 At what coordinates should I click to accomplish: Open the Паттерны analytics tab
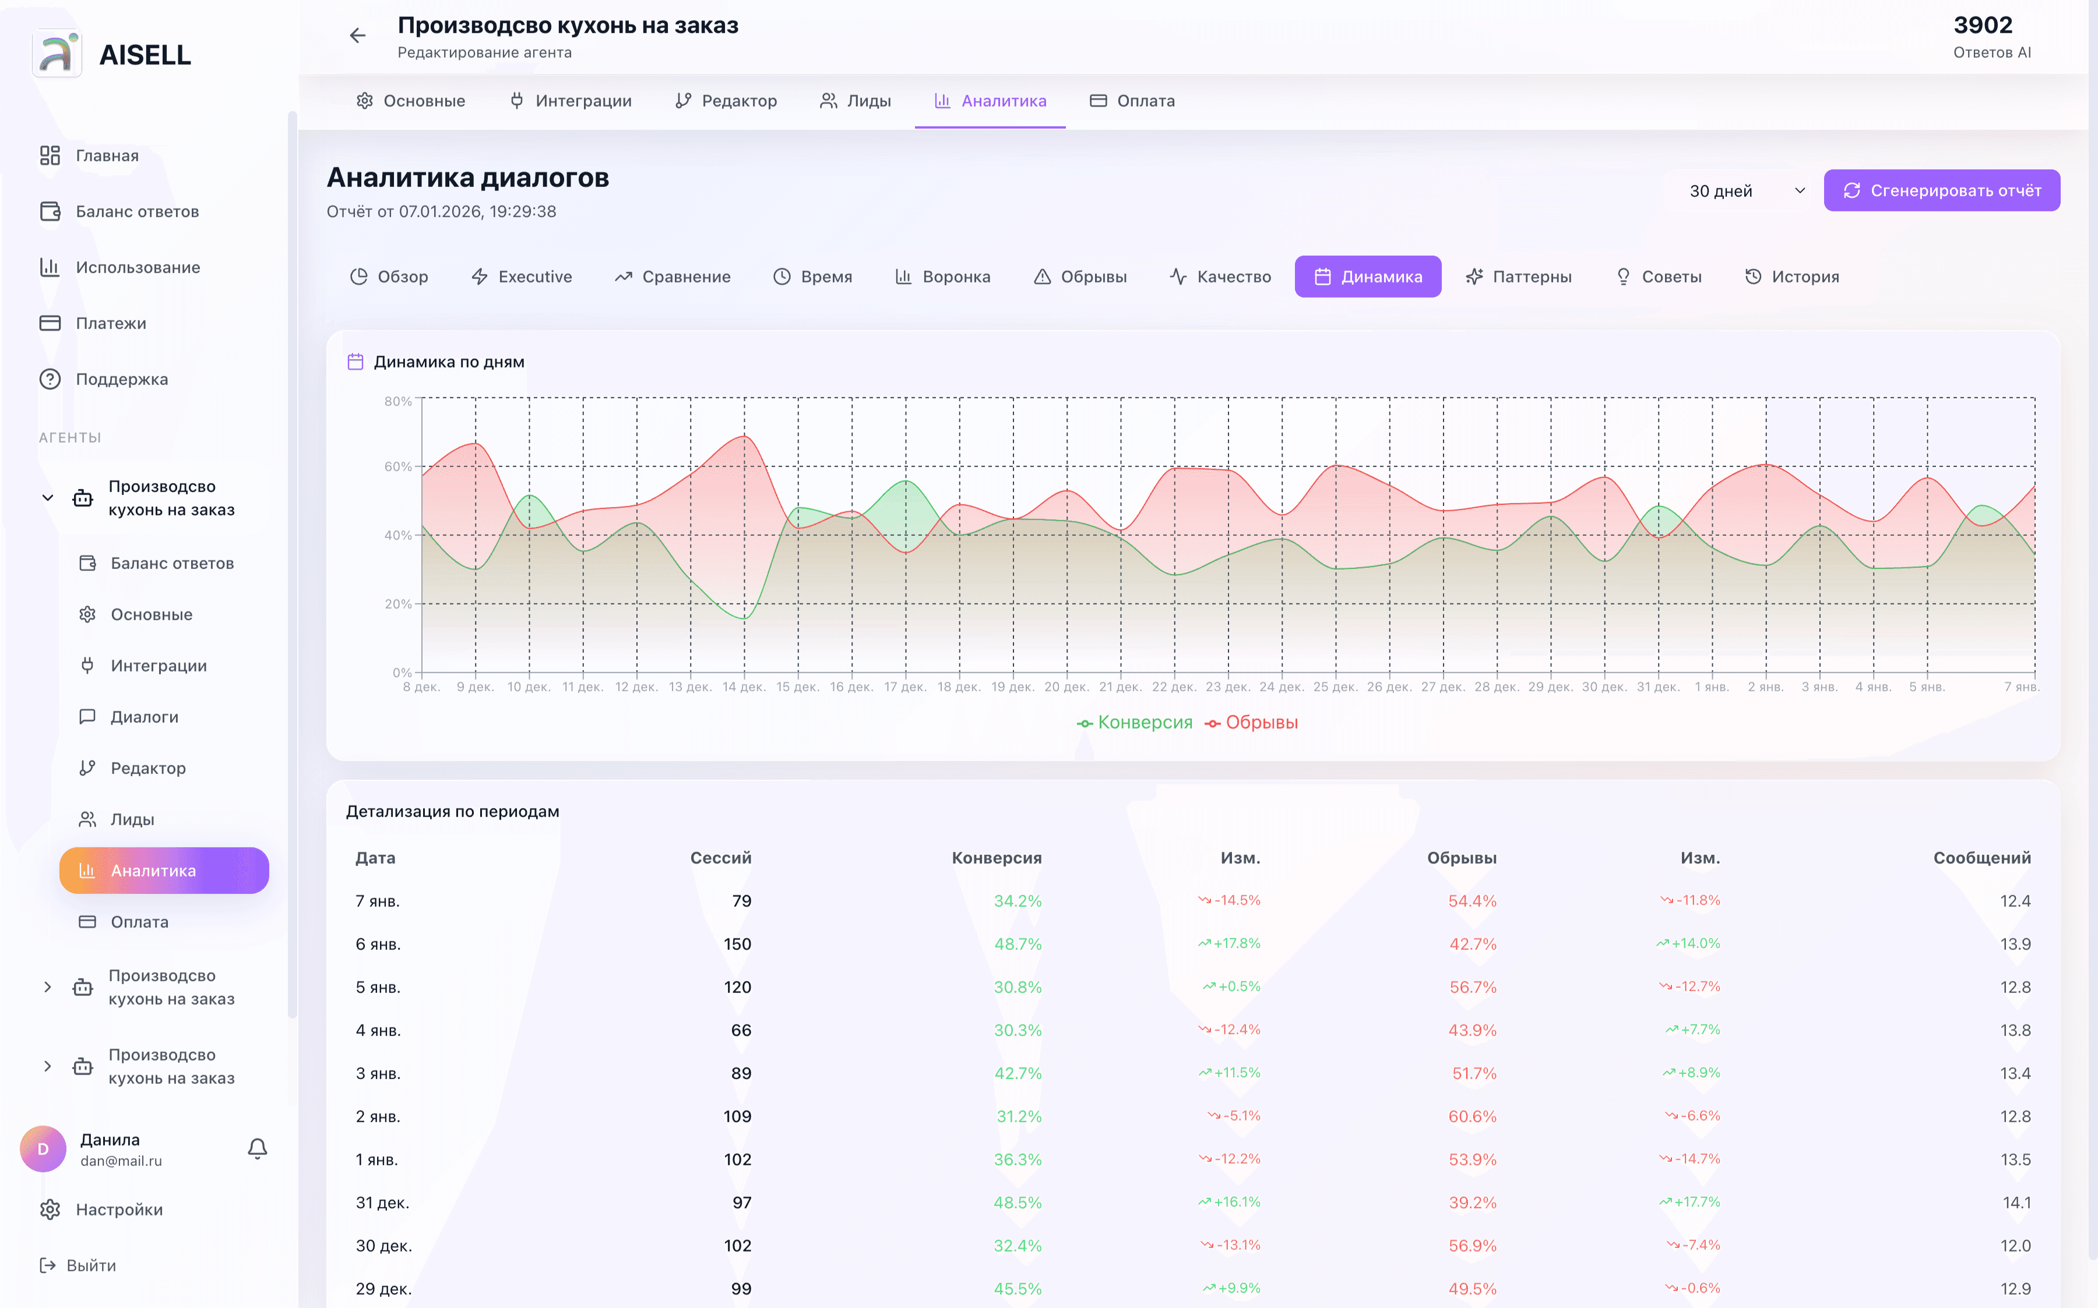(x=1519, y=277)
